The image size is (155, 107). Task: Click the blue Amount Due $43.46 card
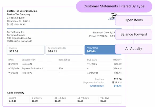tap(100, 50)
